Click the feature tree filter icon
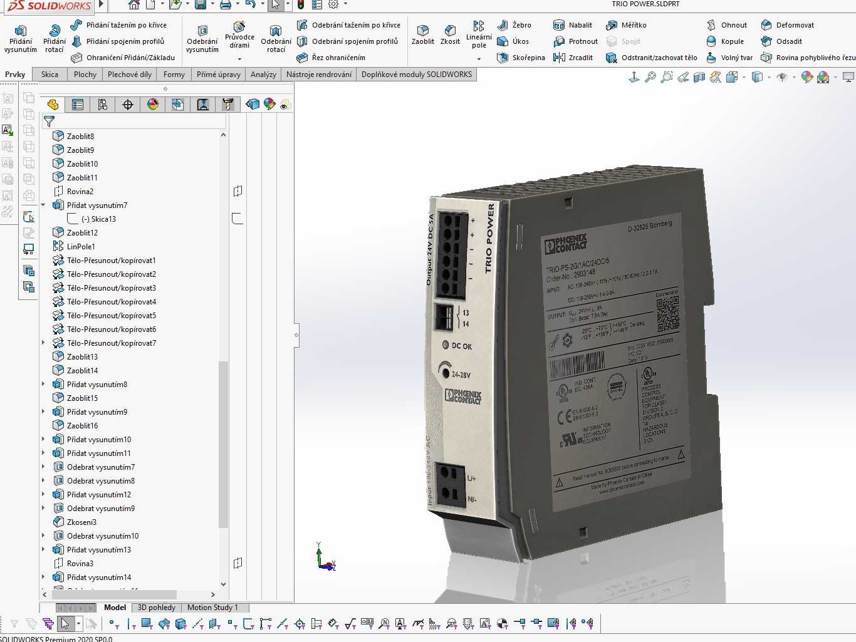 click(x=49, y=122)
